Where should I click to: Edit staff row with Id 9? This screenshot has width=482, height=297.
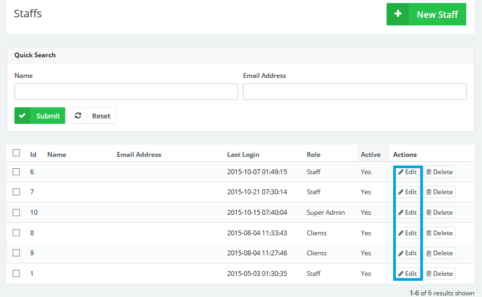(x=408, y=253)
